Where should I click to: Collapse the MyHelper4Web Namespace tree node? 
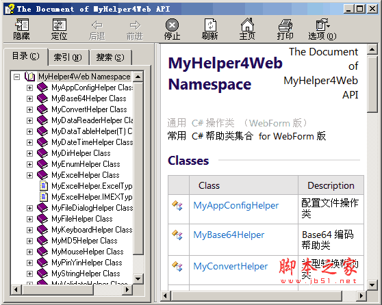17,77
